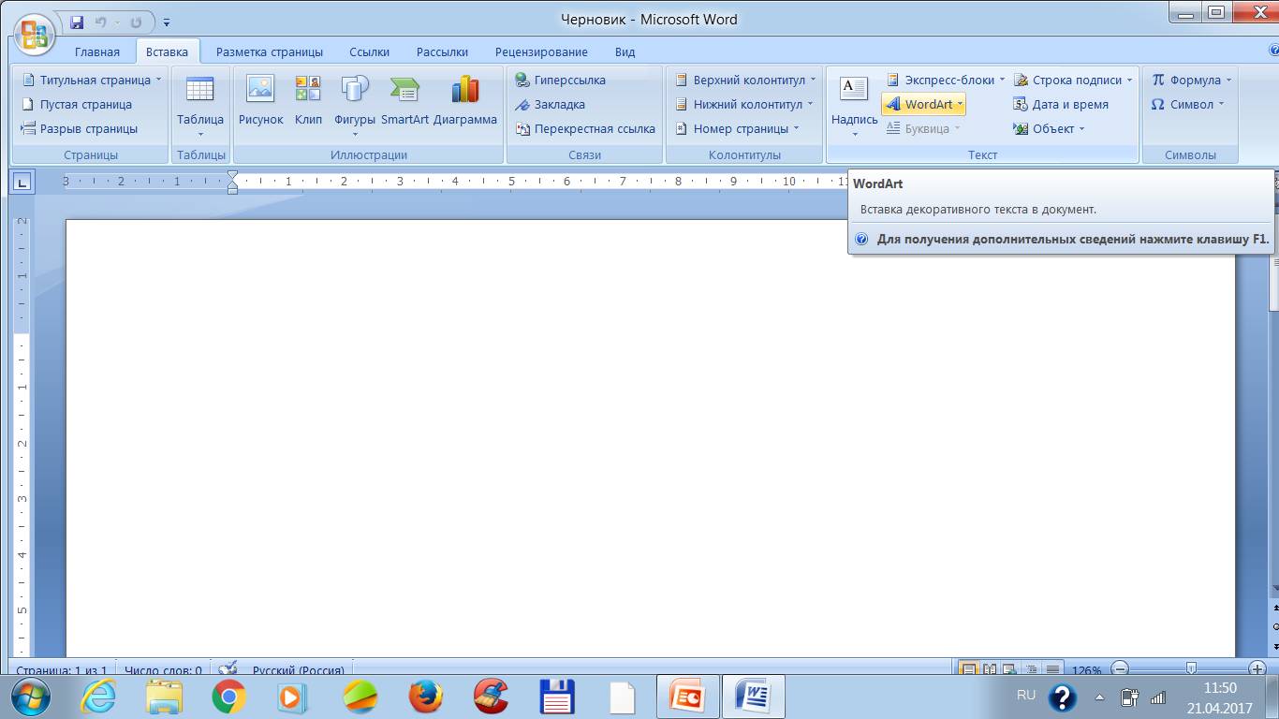Toggle spelling check status icon
Viewport: 1279px width, 719px height.
tap(228, 669)
